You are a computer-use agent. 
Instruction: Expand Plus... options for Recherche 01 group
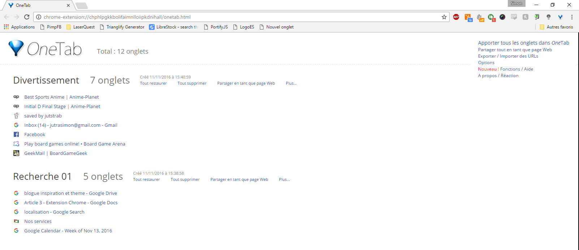point(284,179)
